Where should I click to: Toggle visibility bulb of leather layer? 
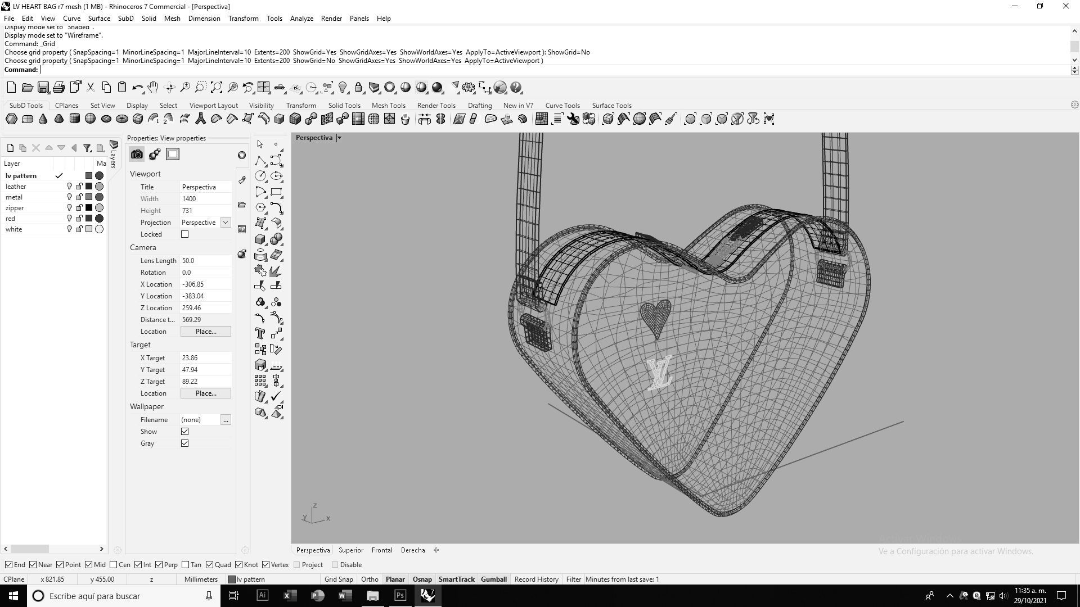coord(69,187)
